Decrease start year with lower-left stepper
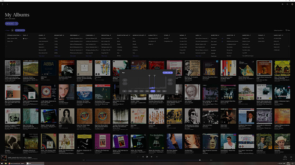 pyautogui.click(x=125, y=84)
